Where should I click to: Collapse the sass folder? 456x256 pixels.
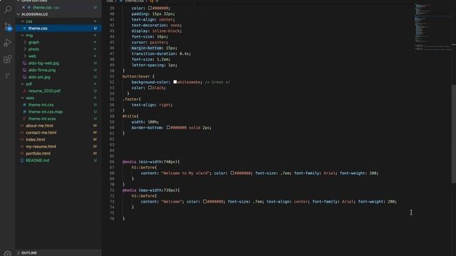coord(23,98)
